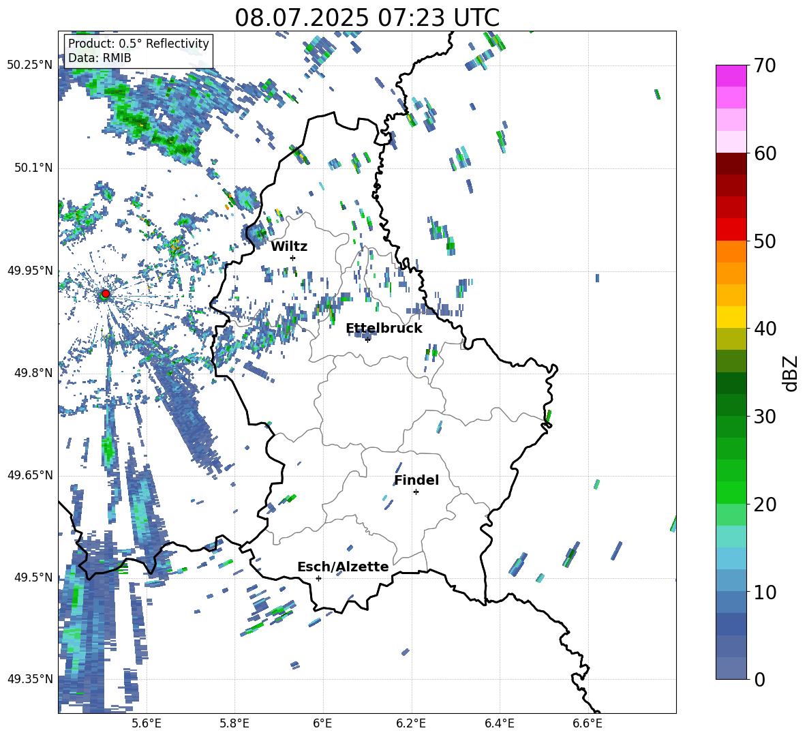Click the 70 colorbar tick label
807x737 pixels.
tap(765, 66)
